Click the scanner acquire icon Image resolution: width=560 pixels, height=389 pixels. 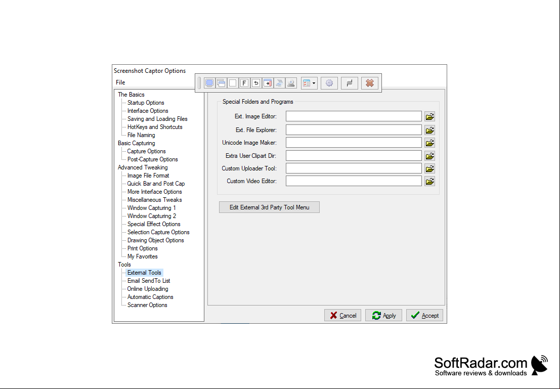coord(279,83)
